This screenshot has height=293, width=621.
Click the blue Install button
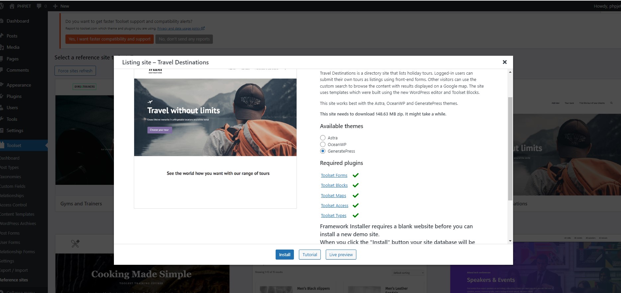click(x=284, y=255)
